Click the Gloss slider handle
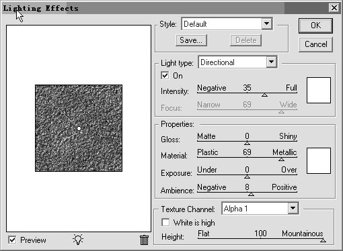The height and width of the screenshot is (251, 343). click(x=247, y=143)
